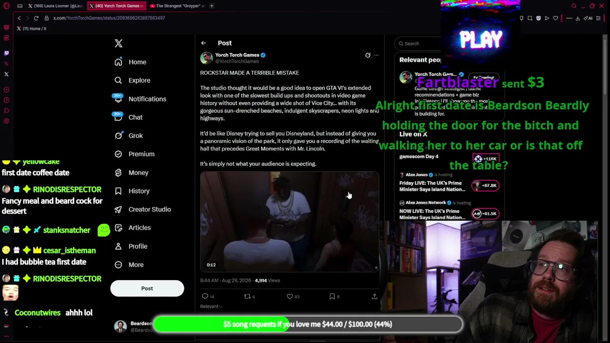Click the repost icon with 4 reposts
Viewport: 610px width, 343px height.
247,296
